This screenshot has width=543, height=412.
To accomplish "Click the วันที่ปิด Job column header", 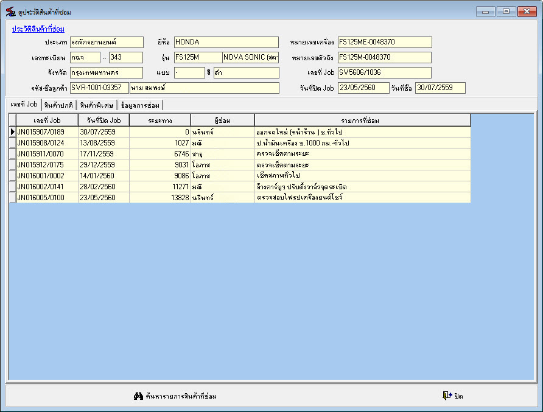I will point(103,120).
